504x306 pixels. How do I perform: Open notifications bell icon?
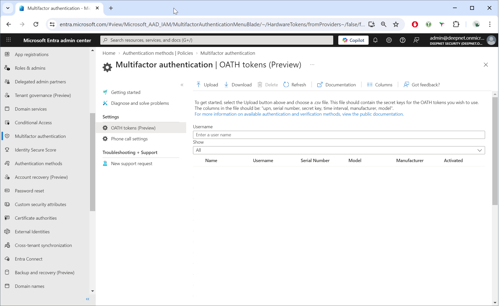coord(375,40)
